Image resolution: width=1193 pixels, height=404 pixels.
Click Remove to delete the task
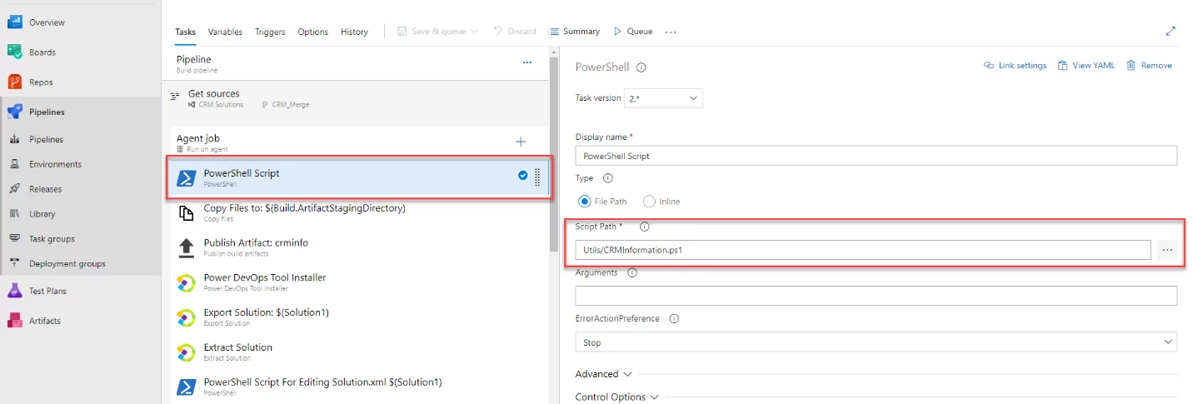1149,66
